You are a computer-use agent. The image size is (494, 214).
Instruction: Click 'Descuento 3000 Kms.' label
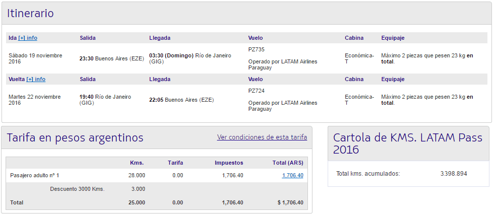pos(77,189)
